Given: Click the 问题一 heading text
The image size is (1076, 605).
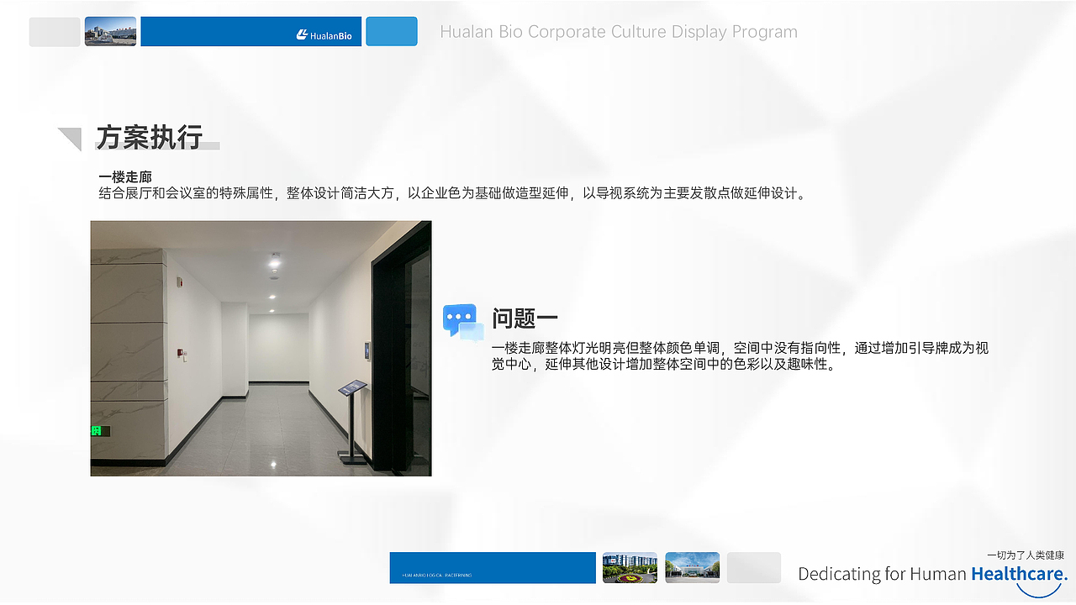Looking at the screenshot, I should [x=525, y=318].
